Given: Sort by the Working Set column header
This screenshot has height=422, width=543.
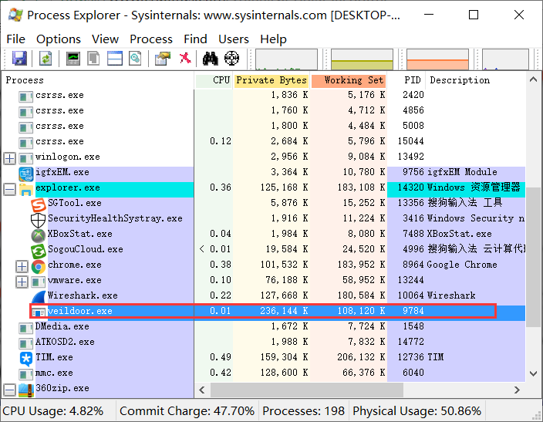Looking at the screenshot, I should (x=349, y=80).
